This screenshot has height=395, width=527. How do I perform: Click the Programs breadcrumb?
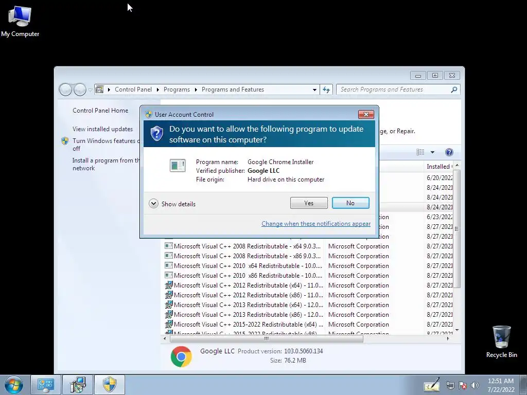pyautogui.click(x=177, y=89)
